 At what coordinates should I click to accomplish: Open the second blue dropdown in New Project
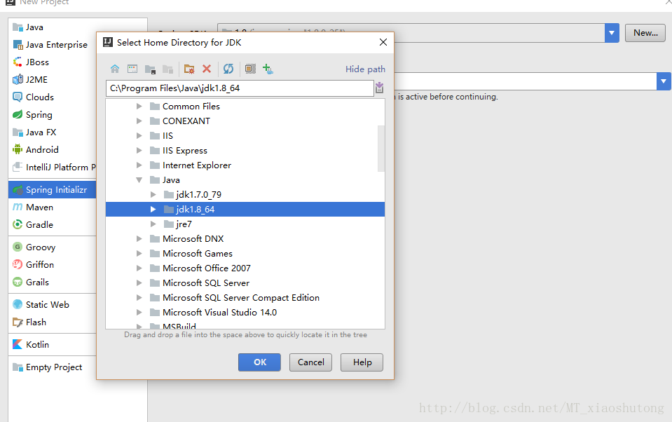(x=664, y=81)
